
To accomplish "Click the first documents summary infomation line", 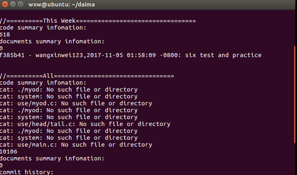I will click(52, 41).
